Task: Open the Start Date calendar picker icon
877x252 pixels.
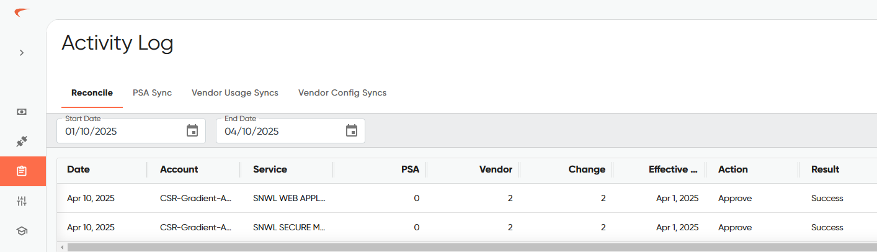Action: coord(192,131)
